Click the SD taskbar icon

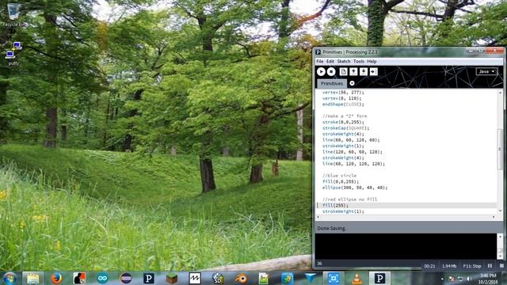(x=218, y=278)
